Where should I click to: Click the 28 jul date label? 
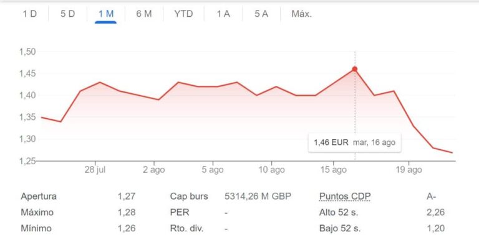click(95, 170)
